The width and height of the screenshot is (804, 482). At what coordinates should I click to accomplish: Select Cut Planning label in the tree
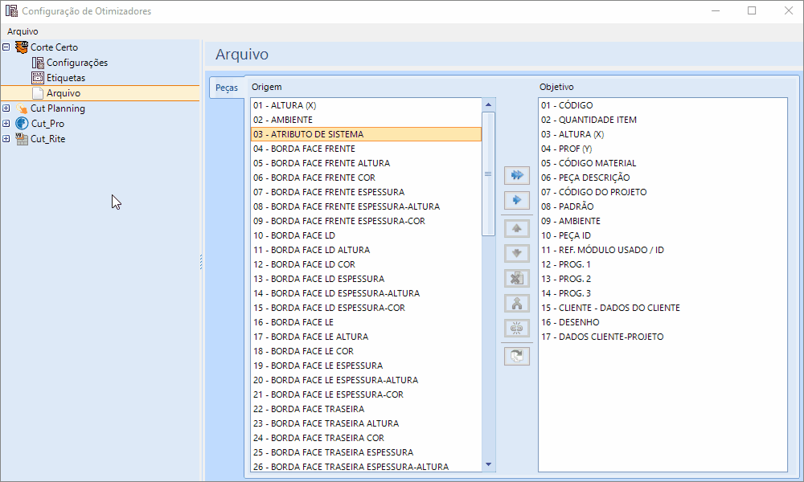[x=57, y=108]
